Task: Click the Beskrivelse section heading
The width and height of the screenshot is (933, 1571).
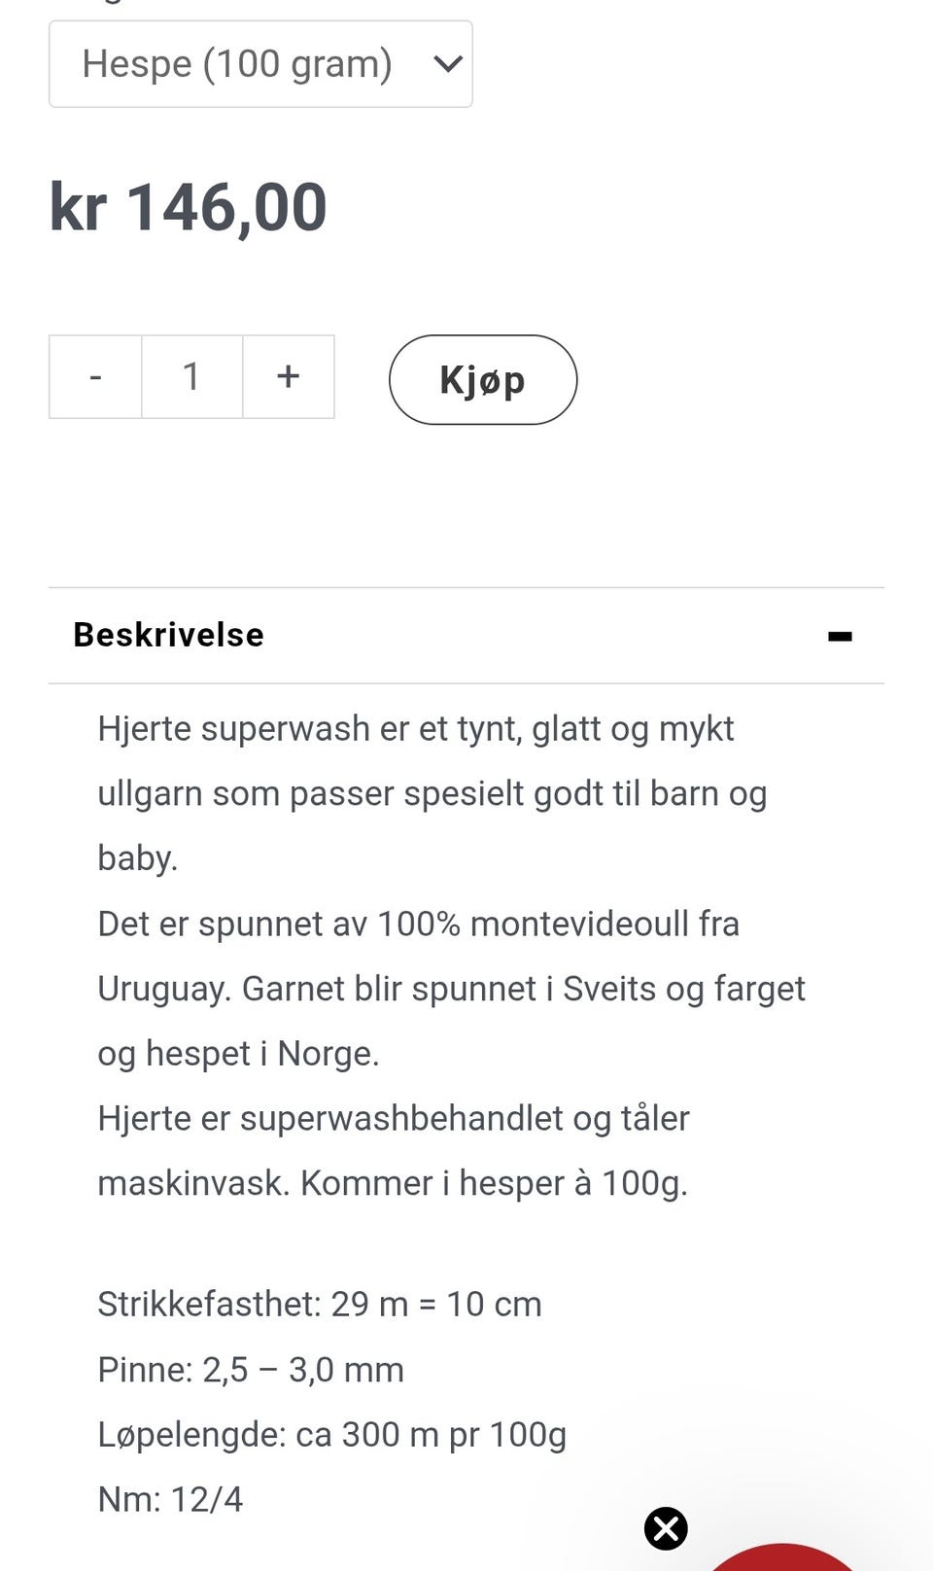Action: [169, 635]
